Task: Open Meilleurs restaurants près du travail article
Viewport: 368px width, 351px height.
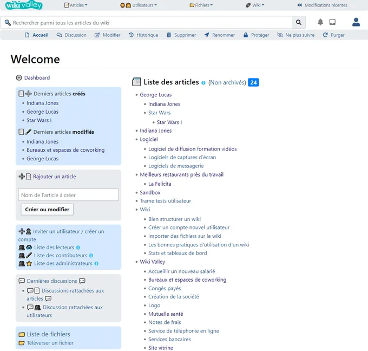Action: point(182,174)
